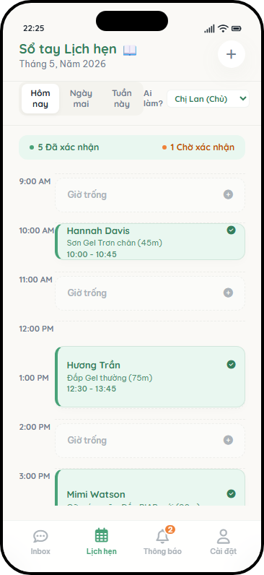Add booking via 9:00 AM plus icon

coord(228,195)
